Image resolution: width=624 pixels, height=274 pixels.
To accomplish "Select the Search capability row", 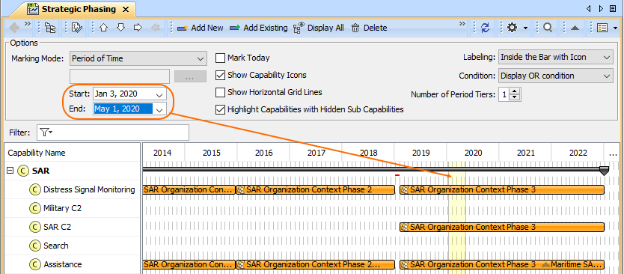I will [x=72, y=246].
